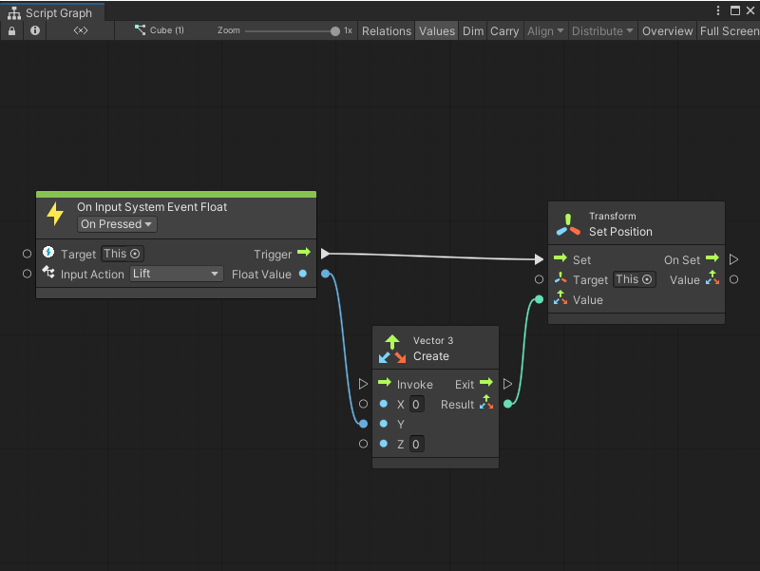The image size is (760, 571).
Task: Click the Full Screen button
Action: [729, 30]
